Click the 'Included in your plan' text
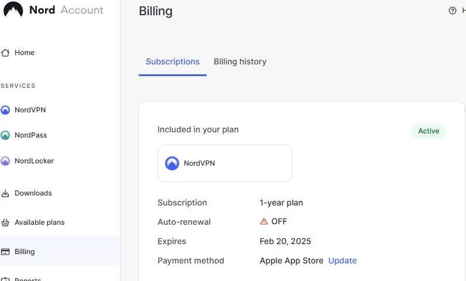 198,130
